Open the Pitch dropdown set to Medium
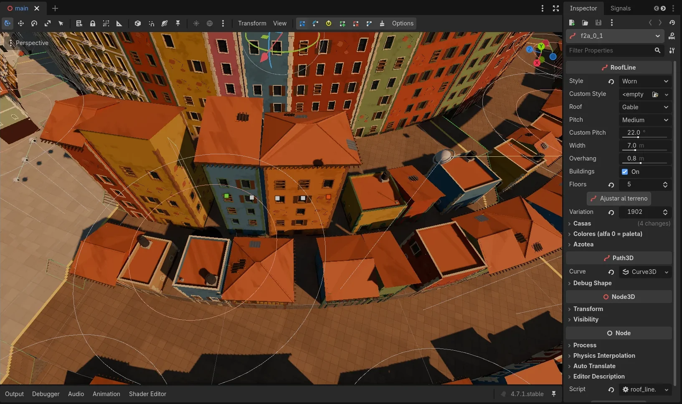The image size is (682, 404). click(x=645, y=120)
